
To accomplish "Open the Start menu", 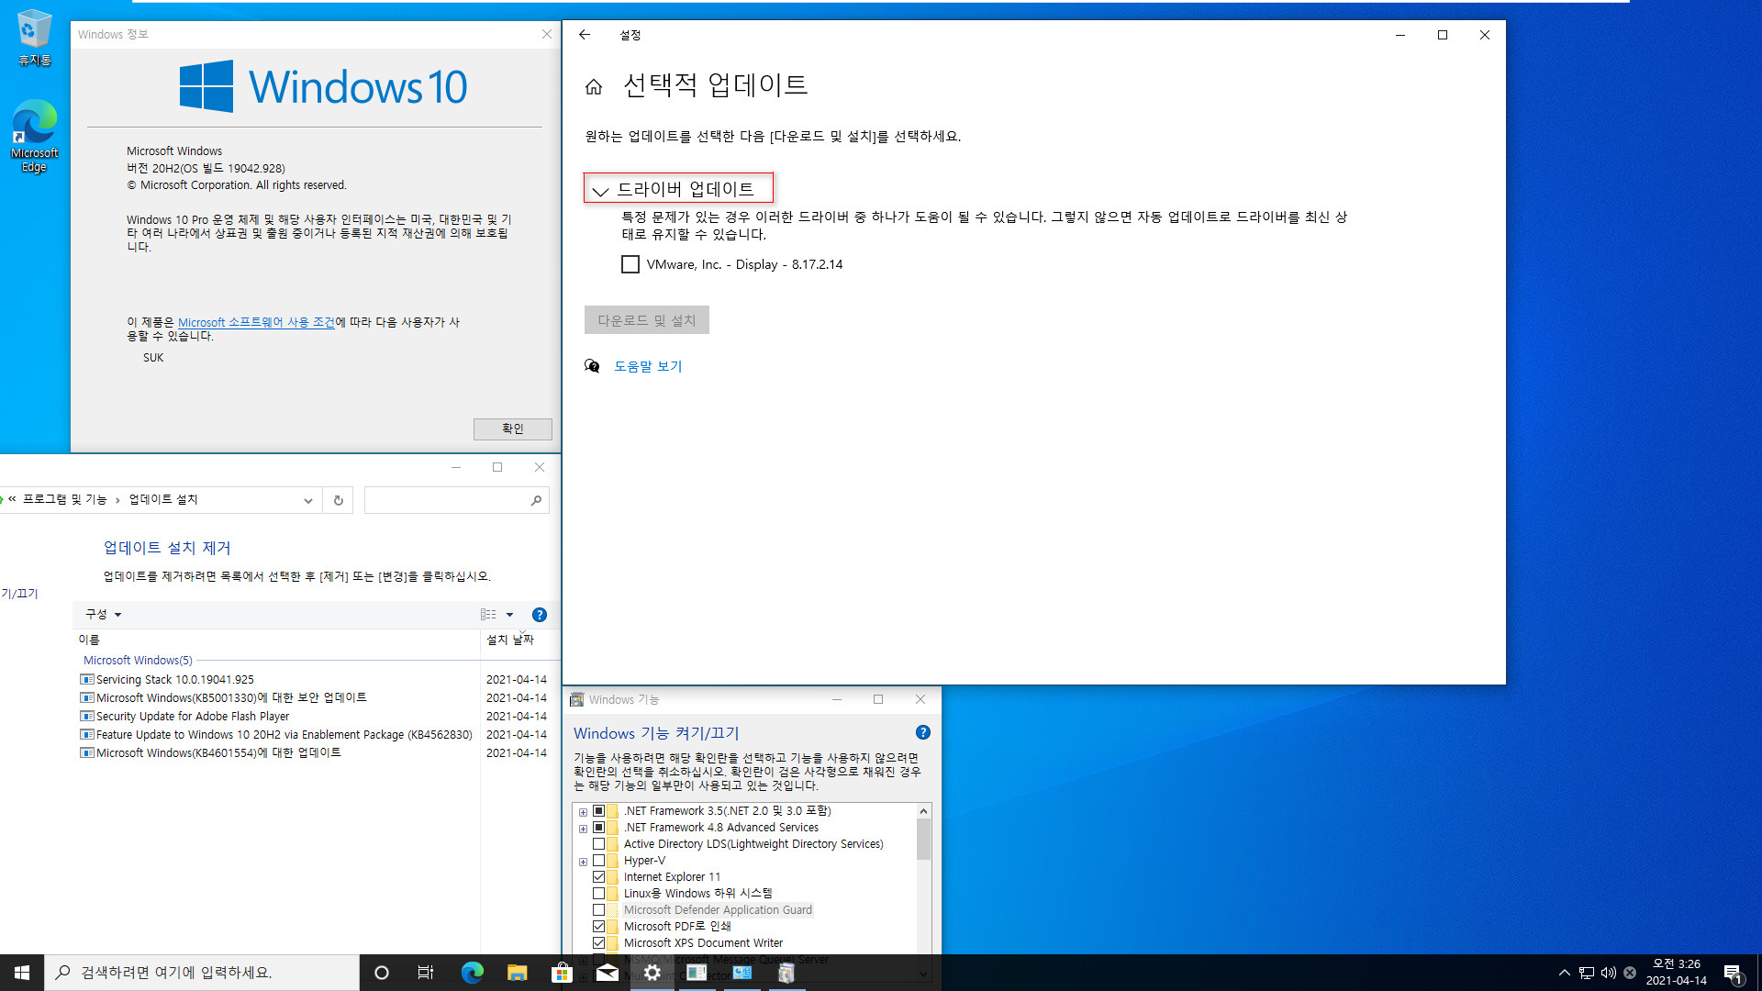I will coord(22,973).
